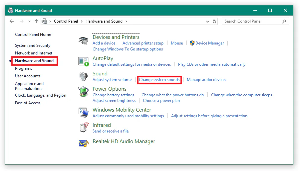Open Ease of Access category

tap(28, 103)
